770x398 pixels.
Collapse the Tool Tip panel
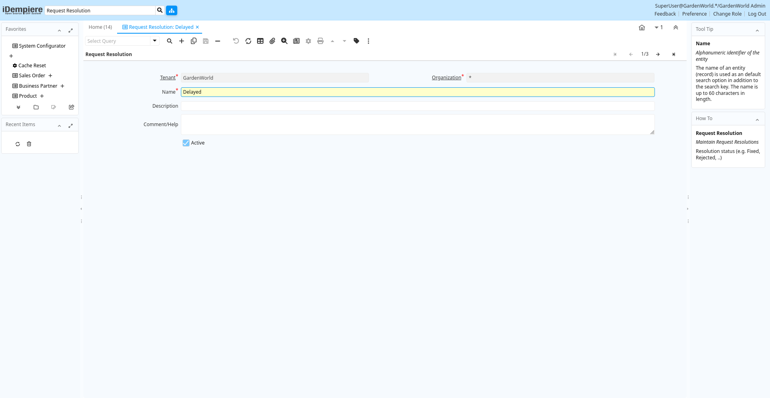coord(757,30)
